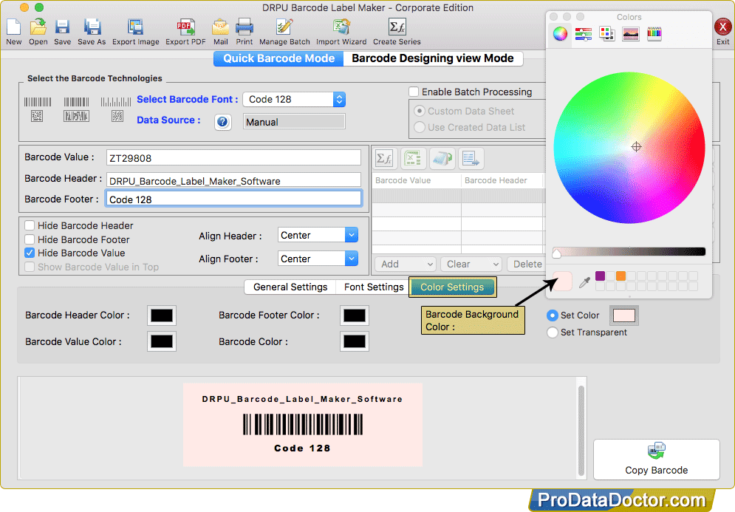Click the color wheel in Colors panel

point(629,148)
